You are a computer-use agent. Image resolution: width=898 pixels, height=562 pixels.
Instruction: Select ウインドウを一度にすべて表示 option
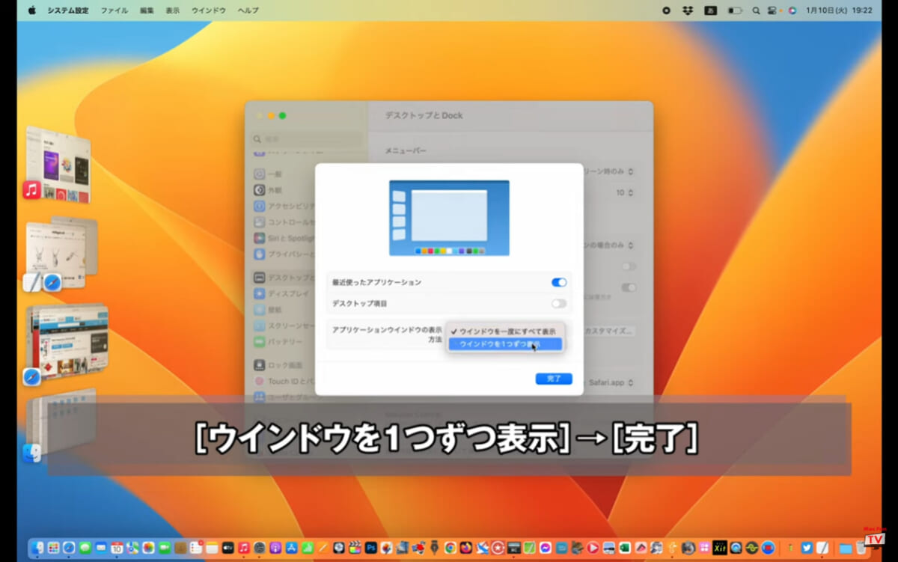[x=504, y=331]
